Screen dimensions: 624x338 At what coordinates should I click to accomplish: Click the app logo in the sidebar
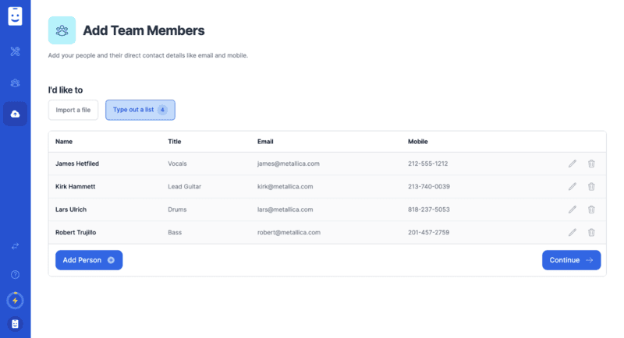(15, 16)
